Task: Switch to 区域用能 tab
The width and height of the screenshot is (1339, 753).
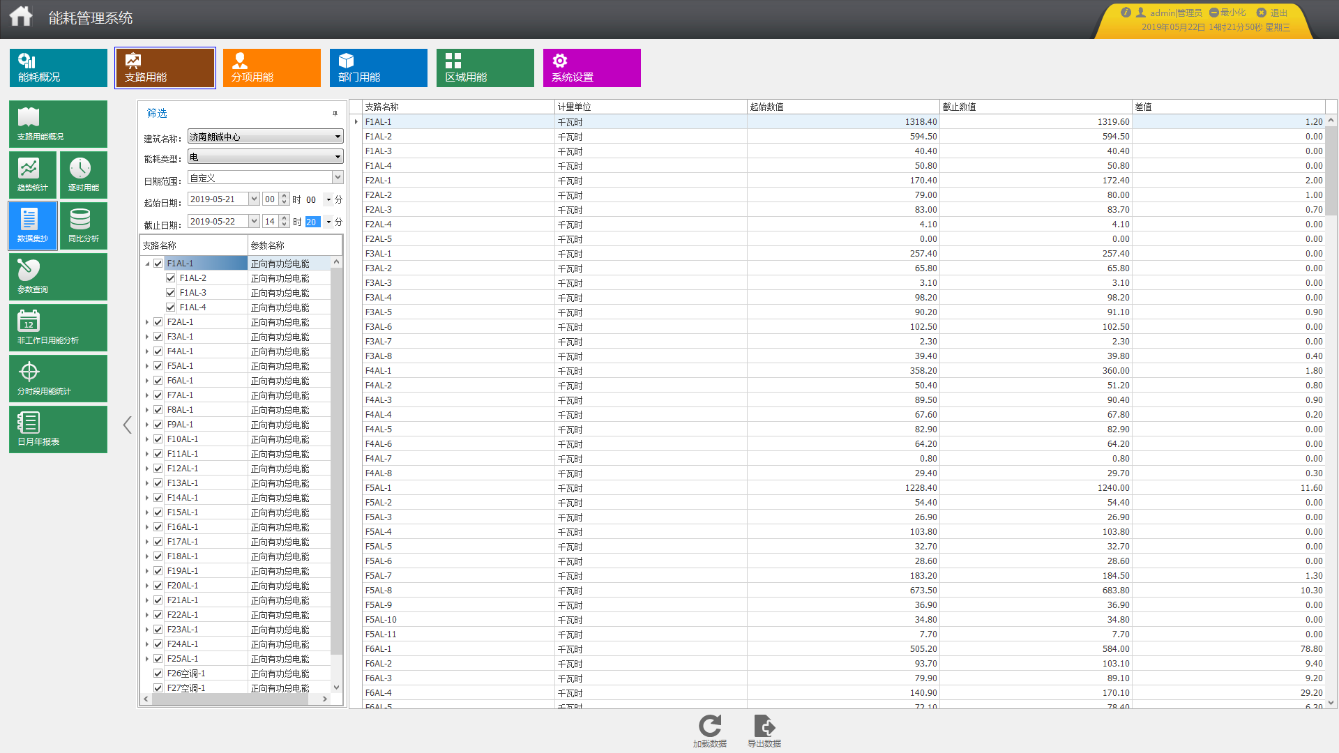Action: pyautogui.click(x=485, y=68)
